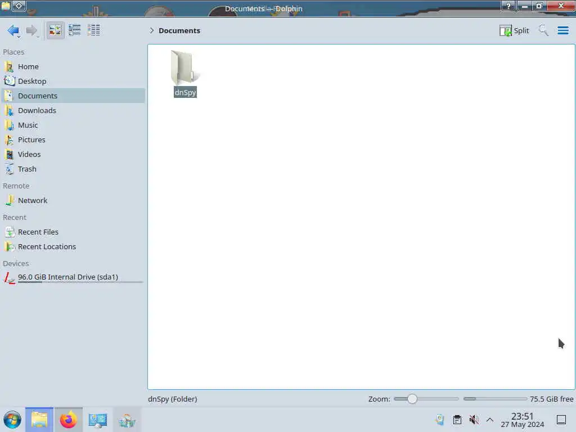Open Videos in Places panel
The image size is (576, 432).
73,155
